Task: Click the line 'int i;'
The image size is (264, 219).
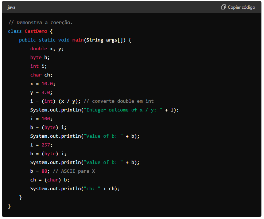Action: [39, 66]
